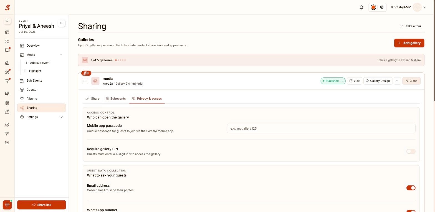This screenshot has height=212, width=435.
Task: Open the theme settings gear icon
Action: click(x=382, y=7)
